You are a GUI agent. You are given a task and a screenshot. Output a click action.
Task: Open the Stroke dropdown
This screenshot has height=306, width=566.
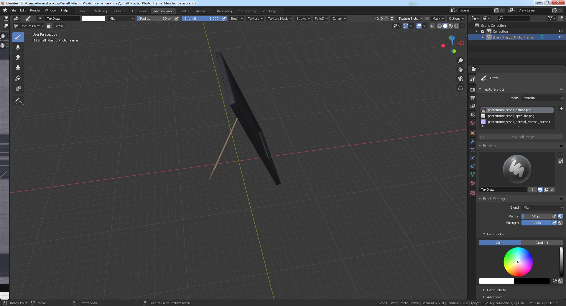pos(303,19)
